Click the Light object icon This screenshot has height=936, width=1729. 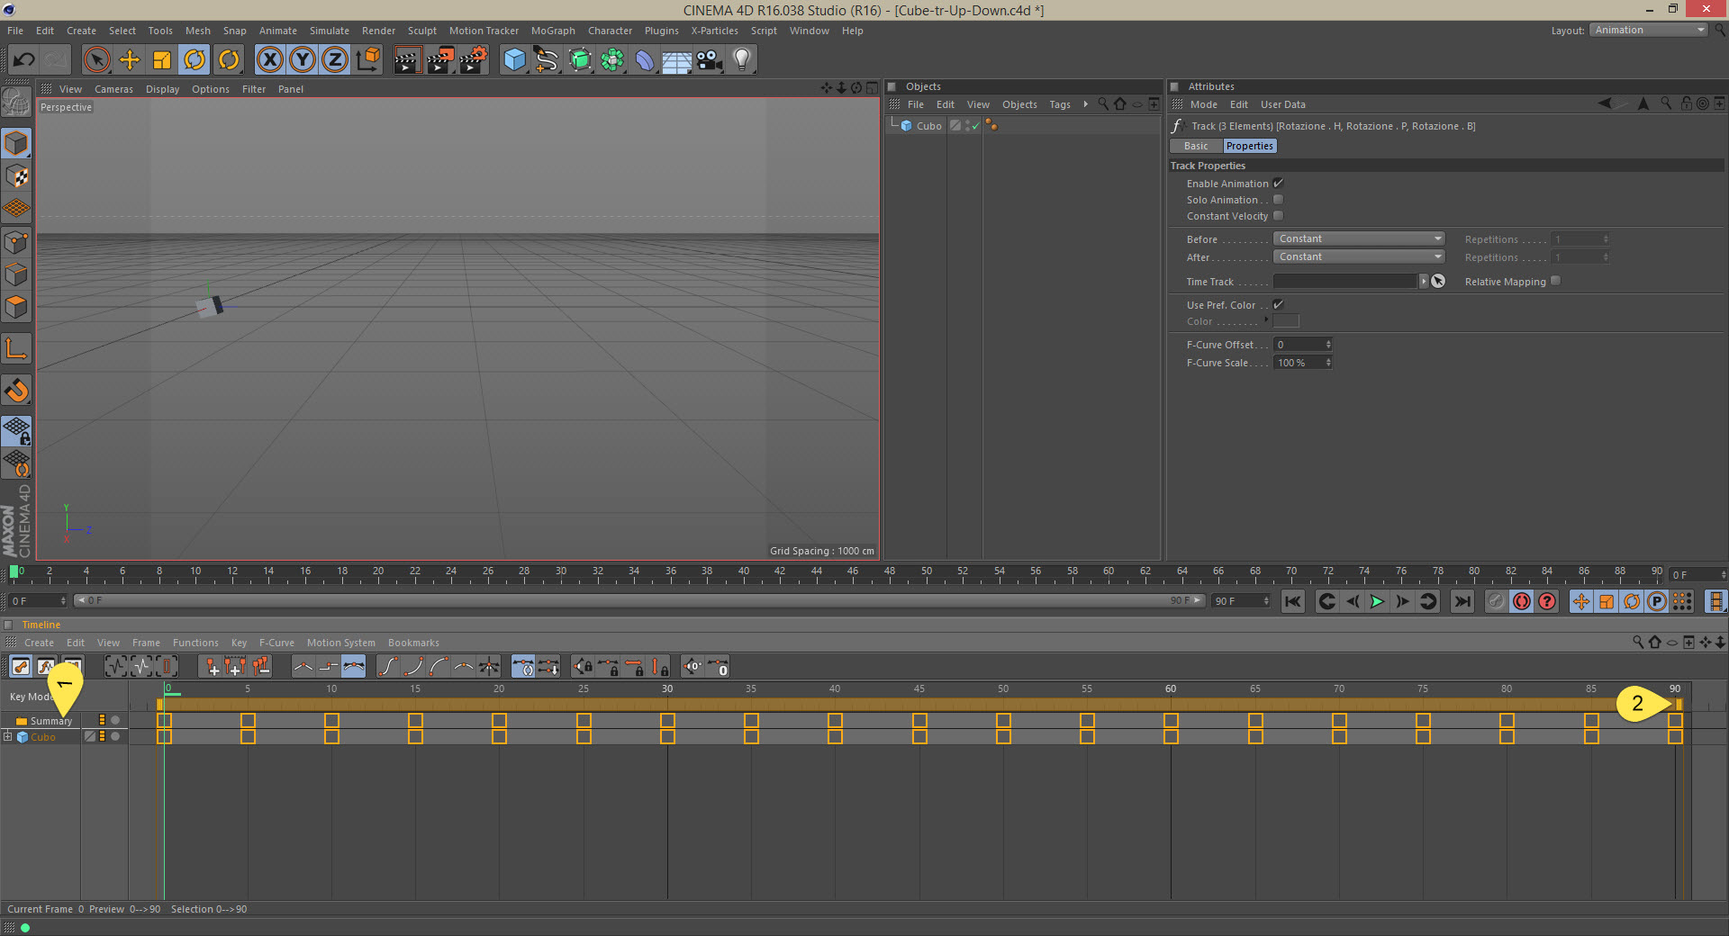point(741,60)
